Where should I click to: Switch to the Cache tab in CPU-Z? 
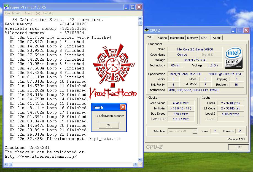tap(163, 38)
